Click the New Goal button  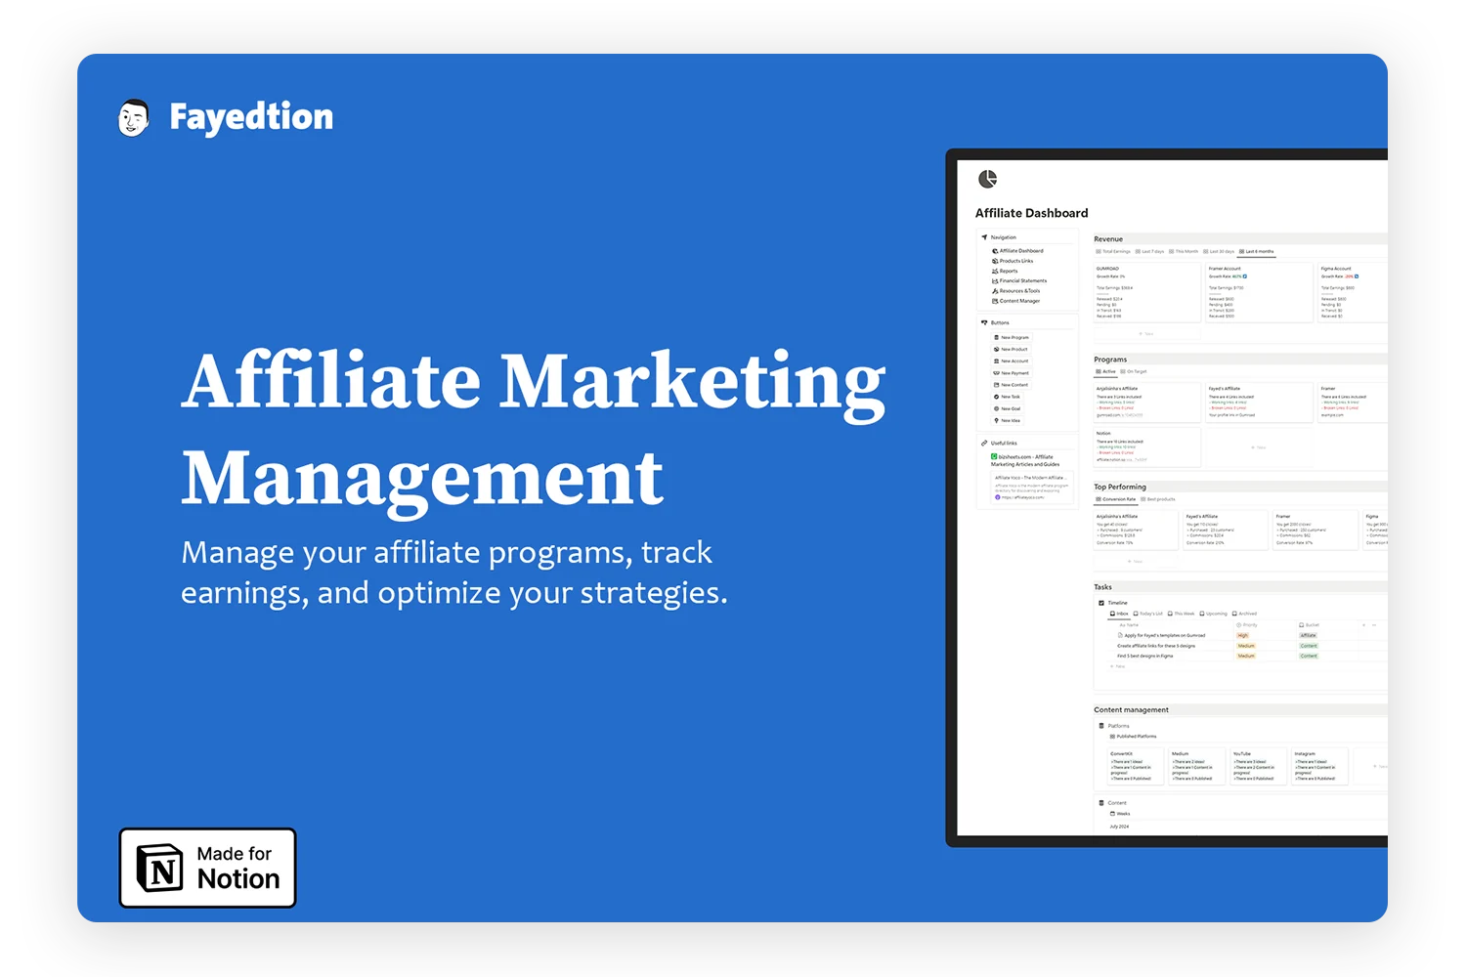[1007, 408]
